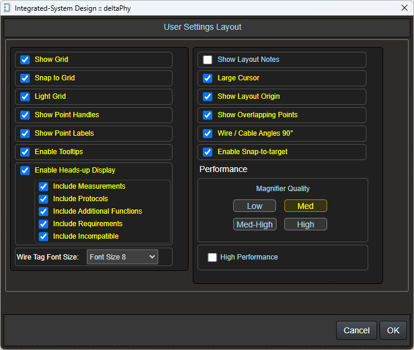Toggle Snap to Grid option

pyautogui.click(x=25, y=78)
